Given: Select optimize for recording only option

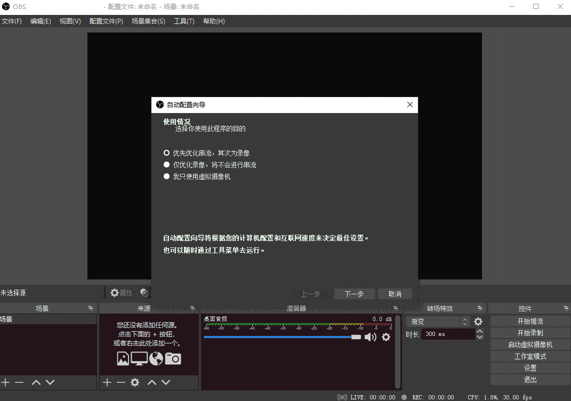Looking at the screenshot, I should (166, 165).
